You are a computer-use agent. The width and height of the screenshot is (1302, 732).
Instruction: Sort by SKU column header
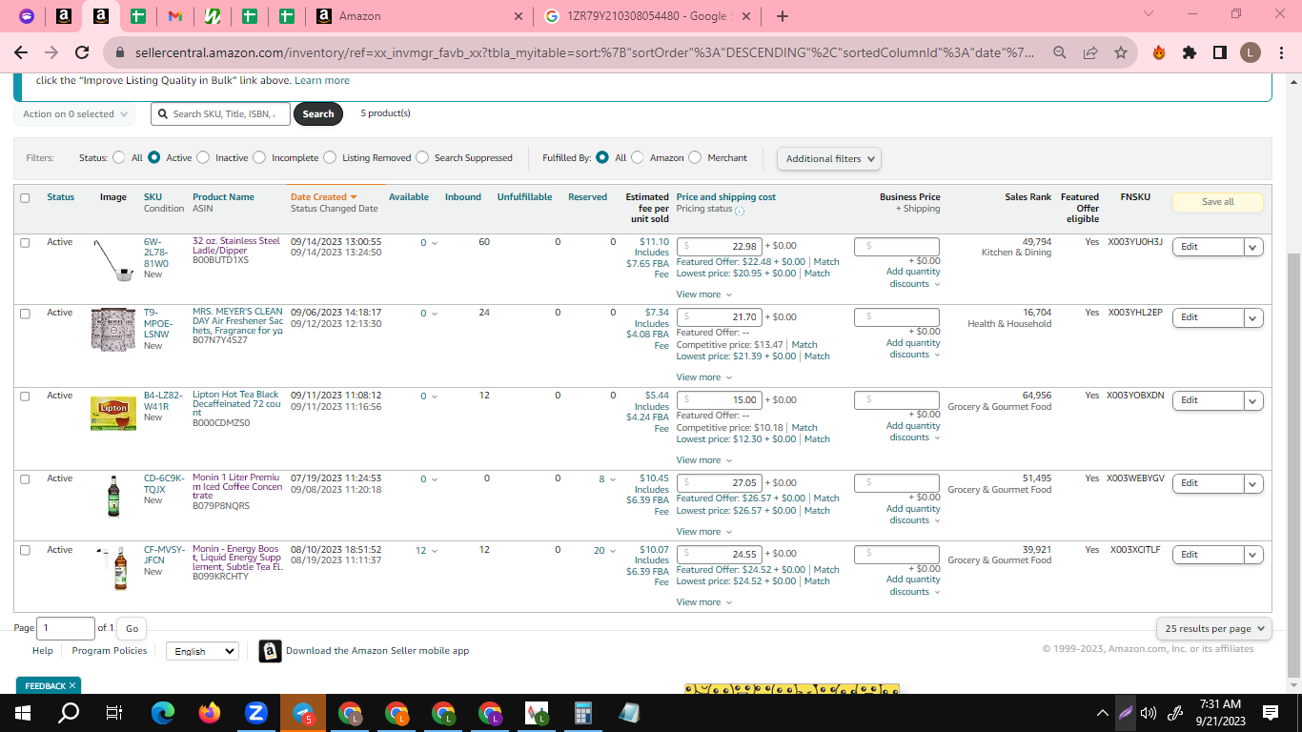point(153,197)
